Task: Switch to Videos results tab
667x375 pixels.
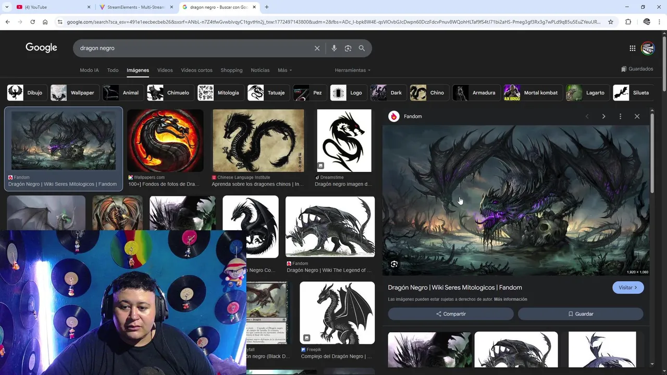Action: [x=165, y=70]
